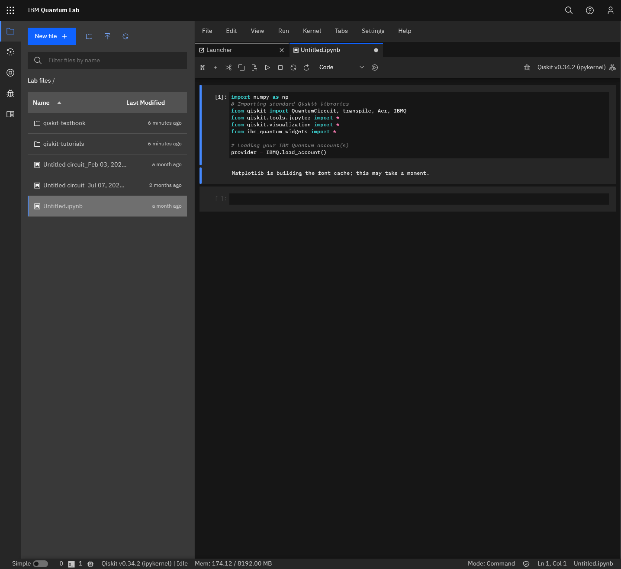
Task: Click the search icon in top bar
Action: click(x=569, y=10)
